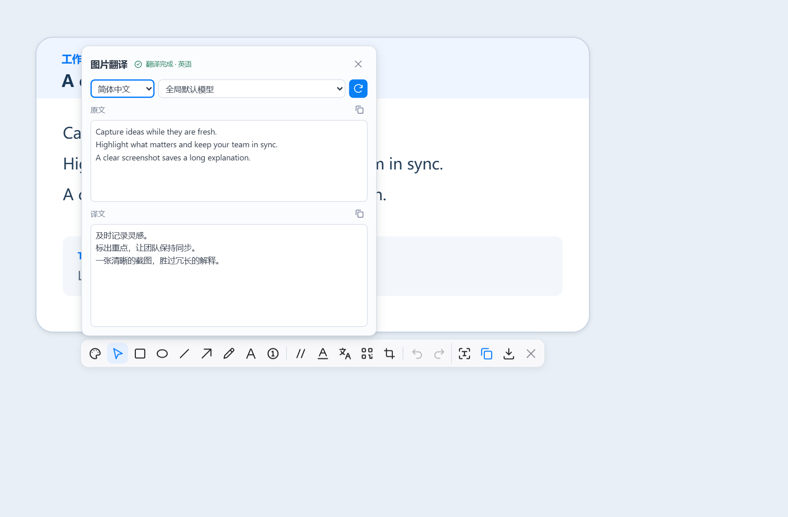This screenshot has height=517, width=788.
Task: Click the line 'A clear screenshot saves a long explanation.'
Action: coord(173,158)
